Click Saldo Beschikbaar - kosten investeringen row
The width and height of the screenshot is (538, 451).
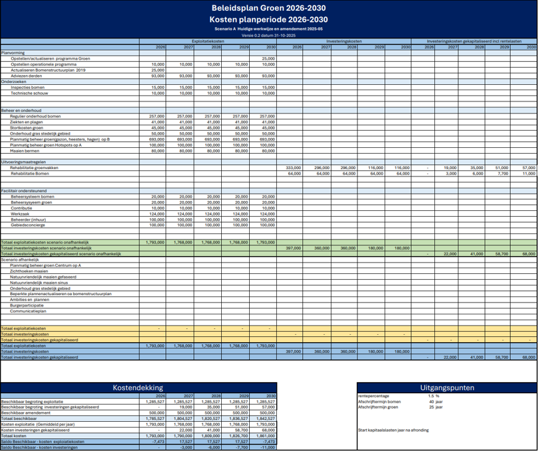(x=138, y=447)
